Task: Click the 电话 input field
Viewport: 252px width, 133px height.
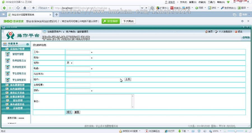Action: pyautogui.click(x=78, y=68)
